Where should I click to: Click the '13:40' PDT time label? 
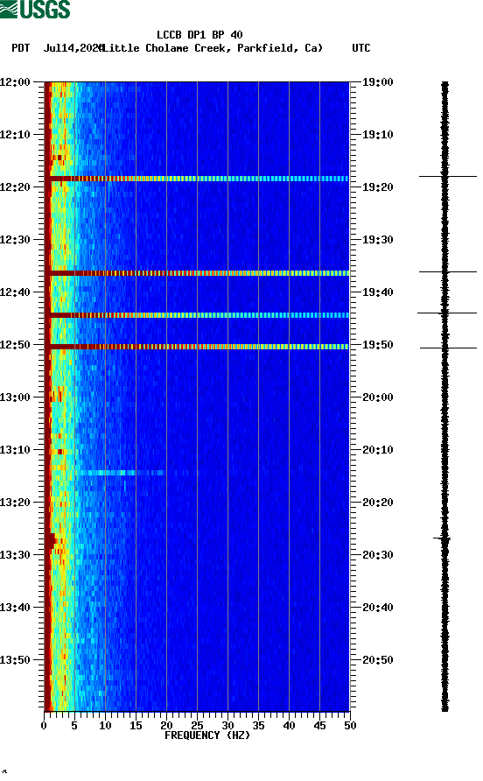(x=15, y=607)
